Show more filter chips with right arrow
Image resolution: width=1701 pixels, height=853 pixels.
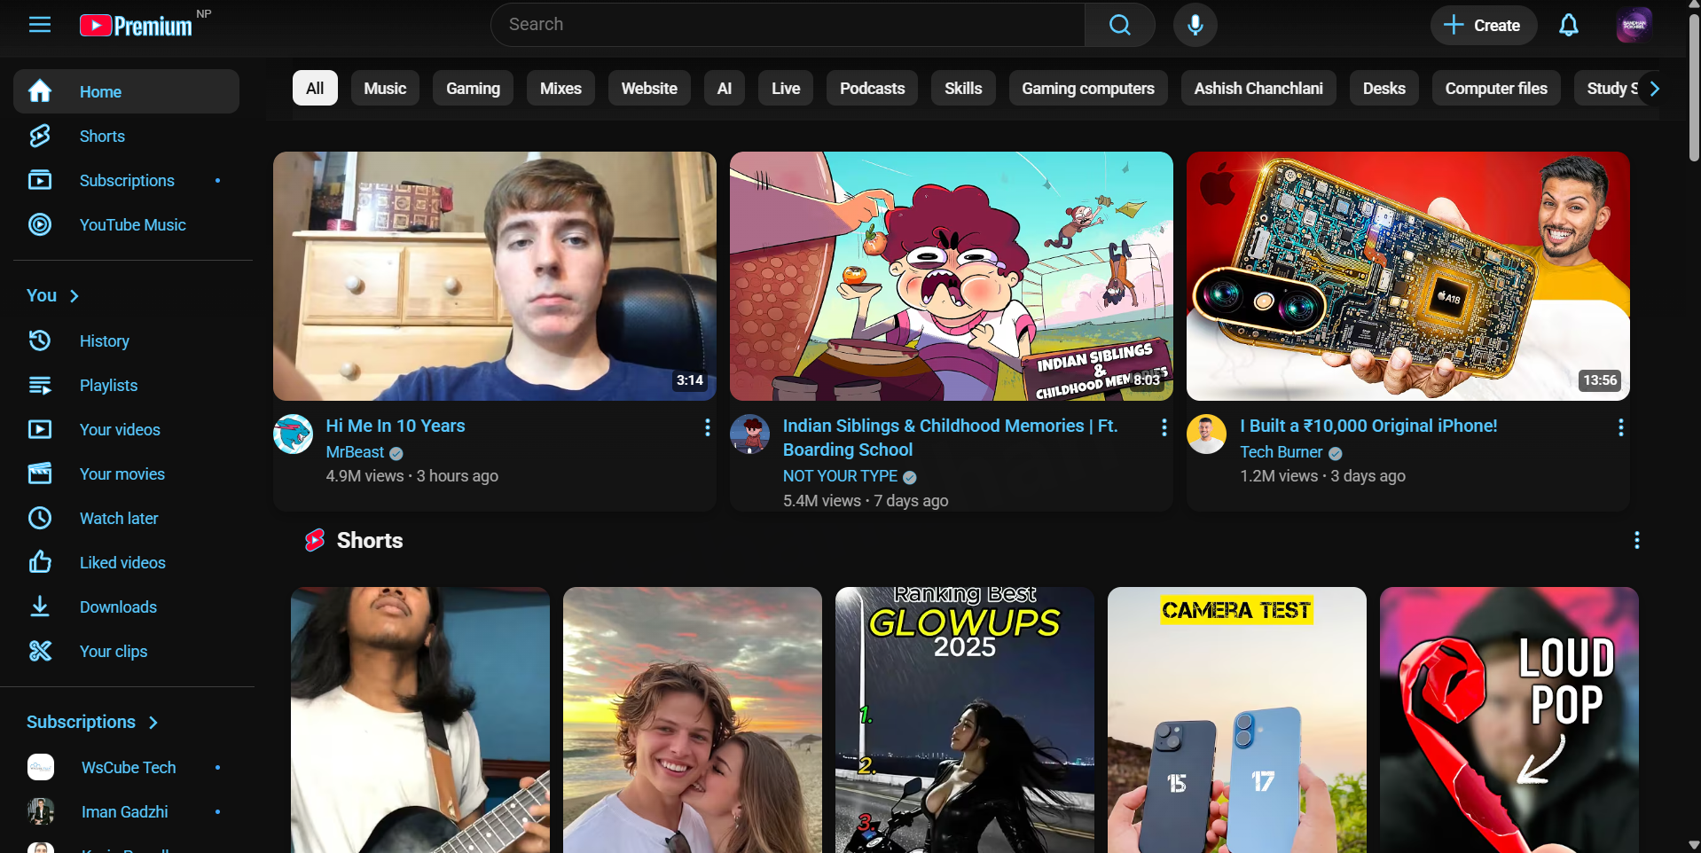pos(1653,89)
